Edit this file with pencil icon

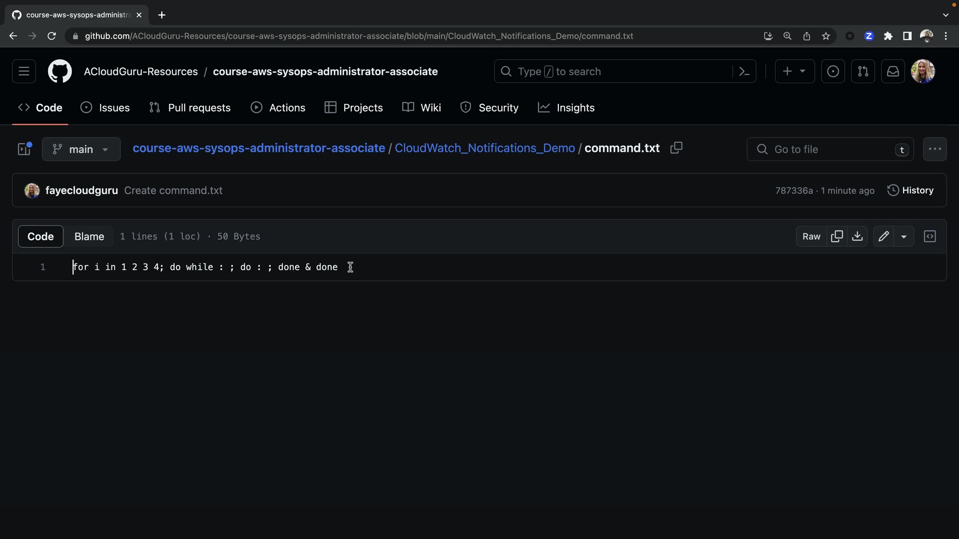click(x=883, y=236)
